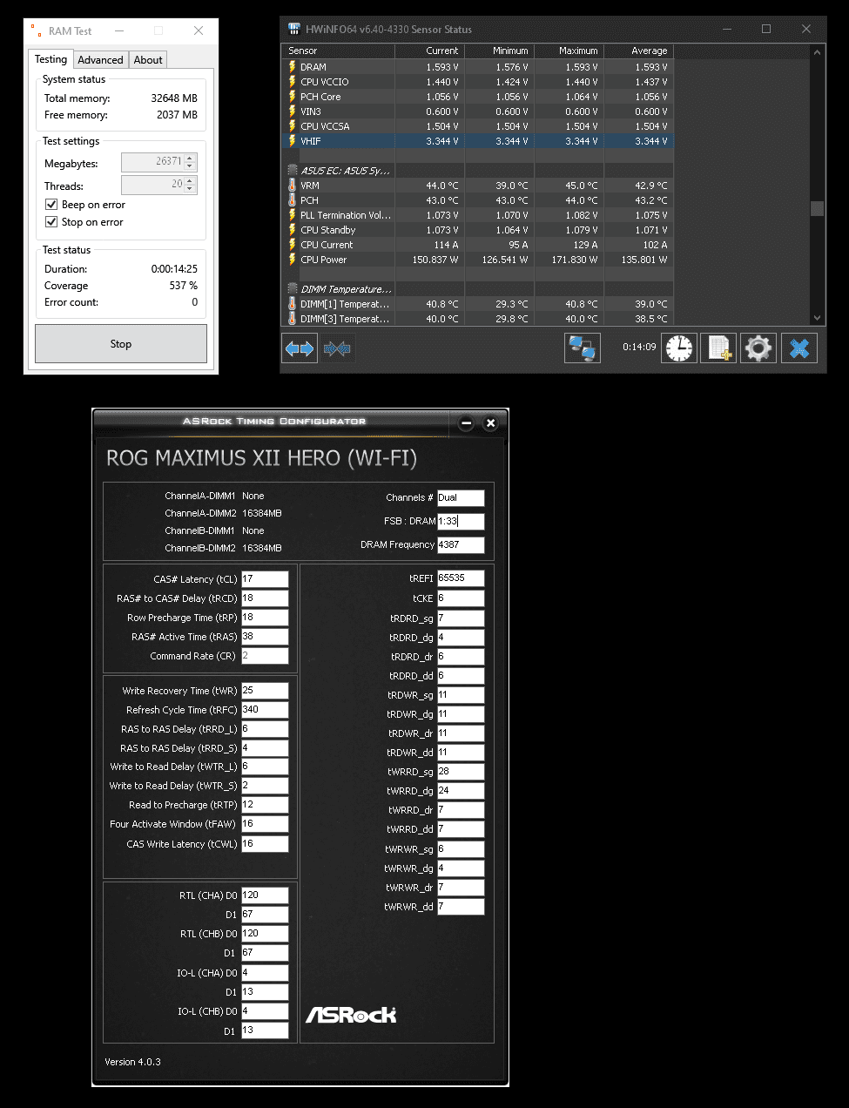Viewport: 849px width, 1108px height.
Task: Click the CPU Current lightning icon
Action: [293, 245]
